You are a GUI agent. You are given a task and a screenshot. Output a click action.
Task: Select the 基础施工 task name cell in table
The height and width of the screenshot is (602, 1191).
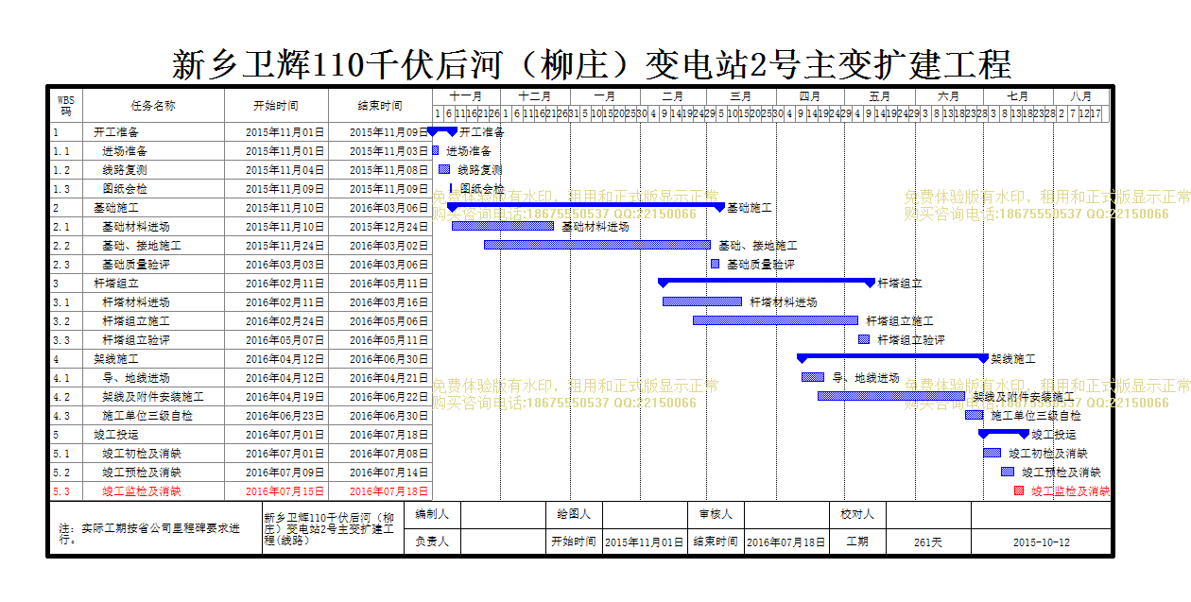pos(153,208)
